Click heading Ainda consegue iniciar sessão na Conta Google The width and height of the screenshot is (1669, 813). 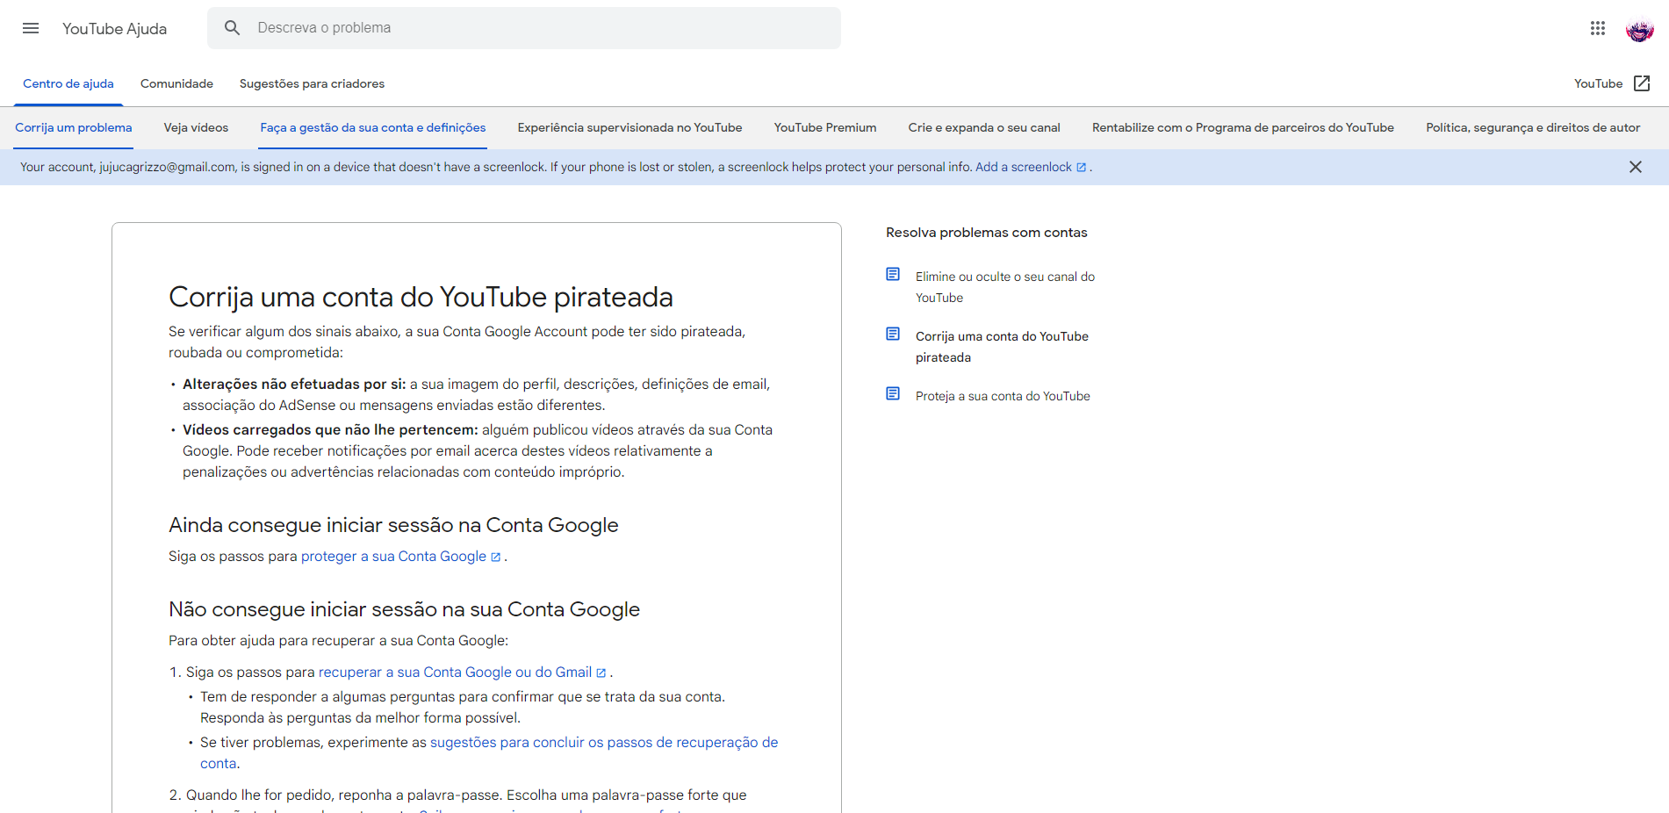tap(393, 525)
